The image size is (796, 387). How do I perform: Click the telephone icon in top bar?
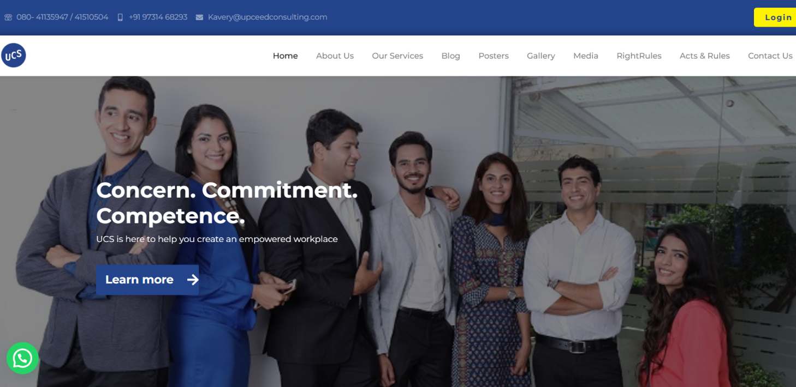8,17
